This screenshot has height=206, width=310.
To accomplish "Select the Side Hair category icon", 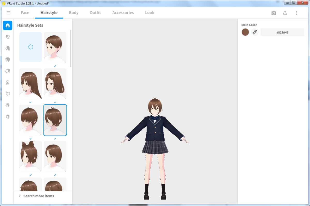I will coord(7,59).
